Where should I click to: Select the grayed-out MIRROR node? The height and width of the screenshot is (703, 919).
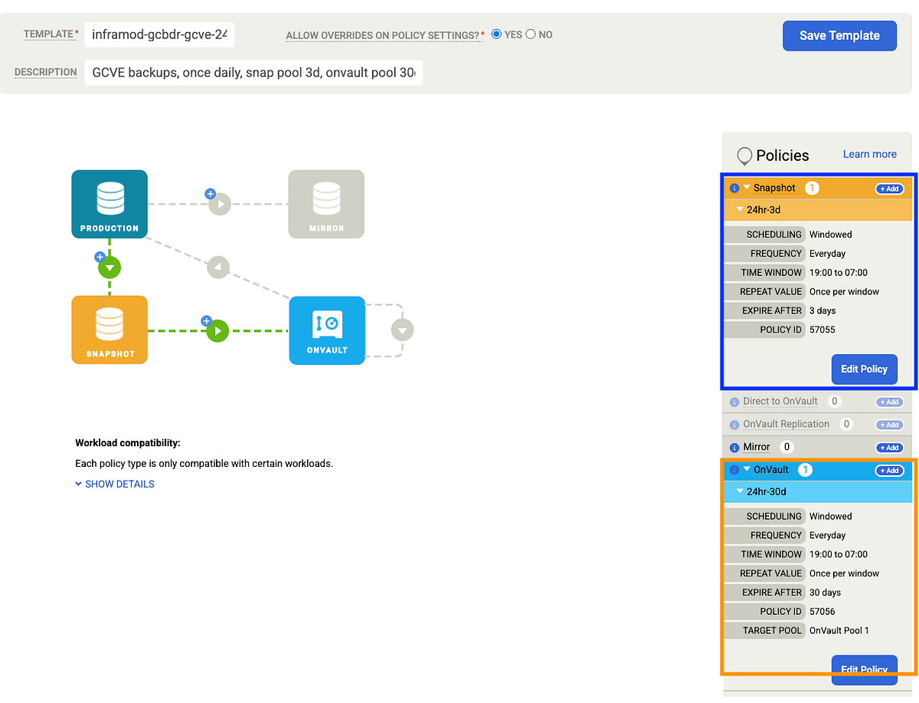[x=326, y=203]
